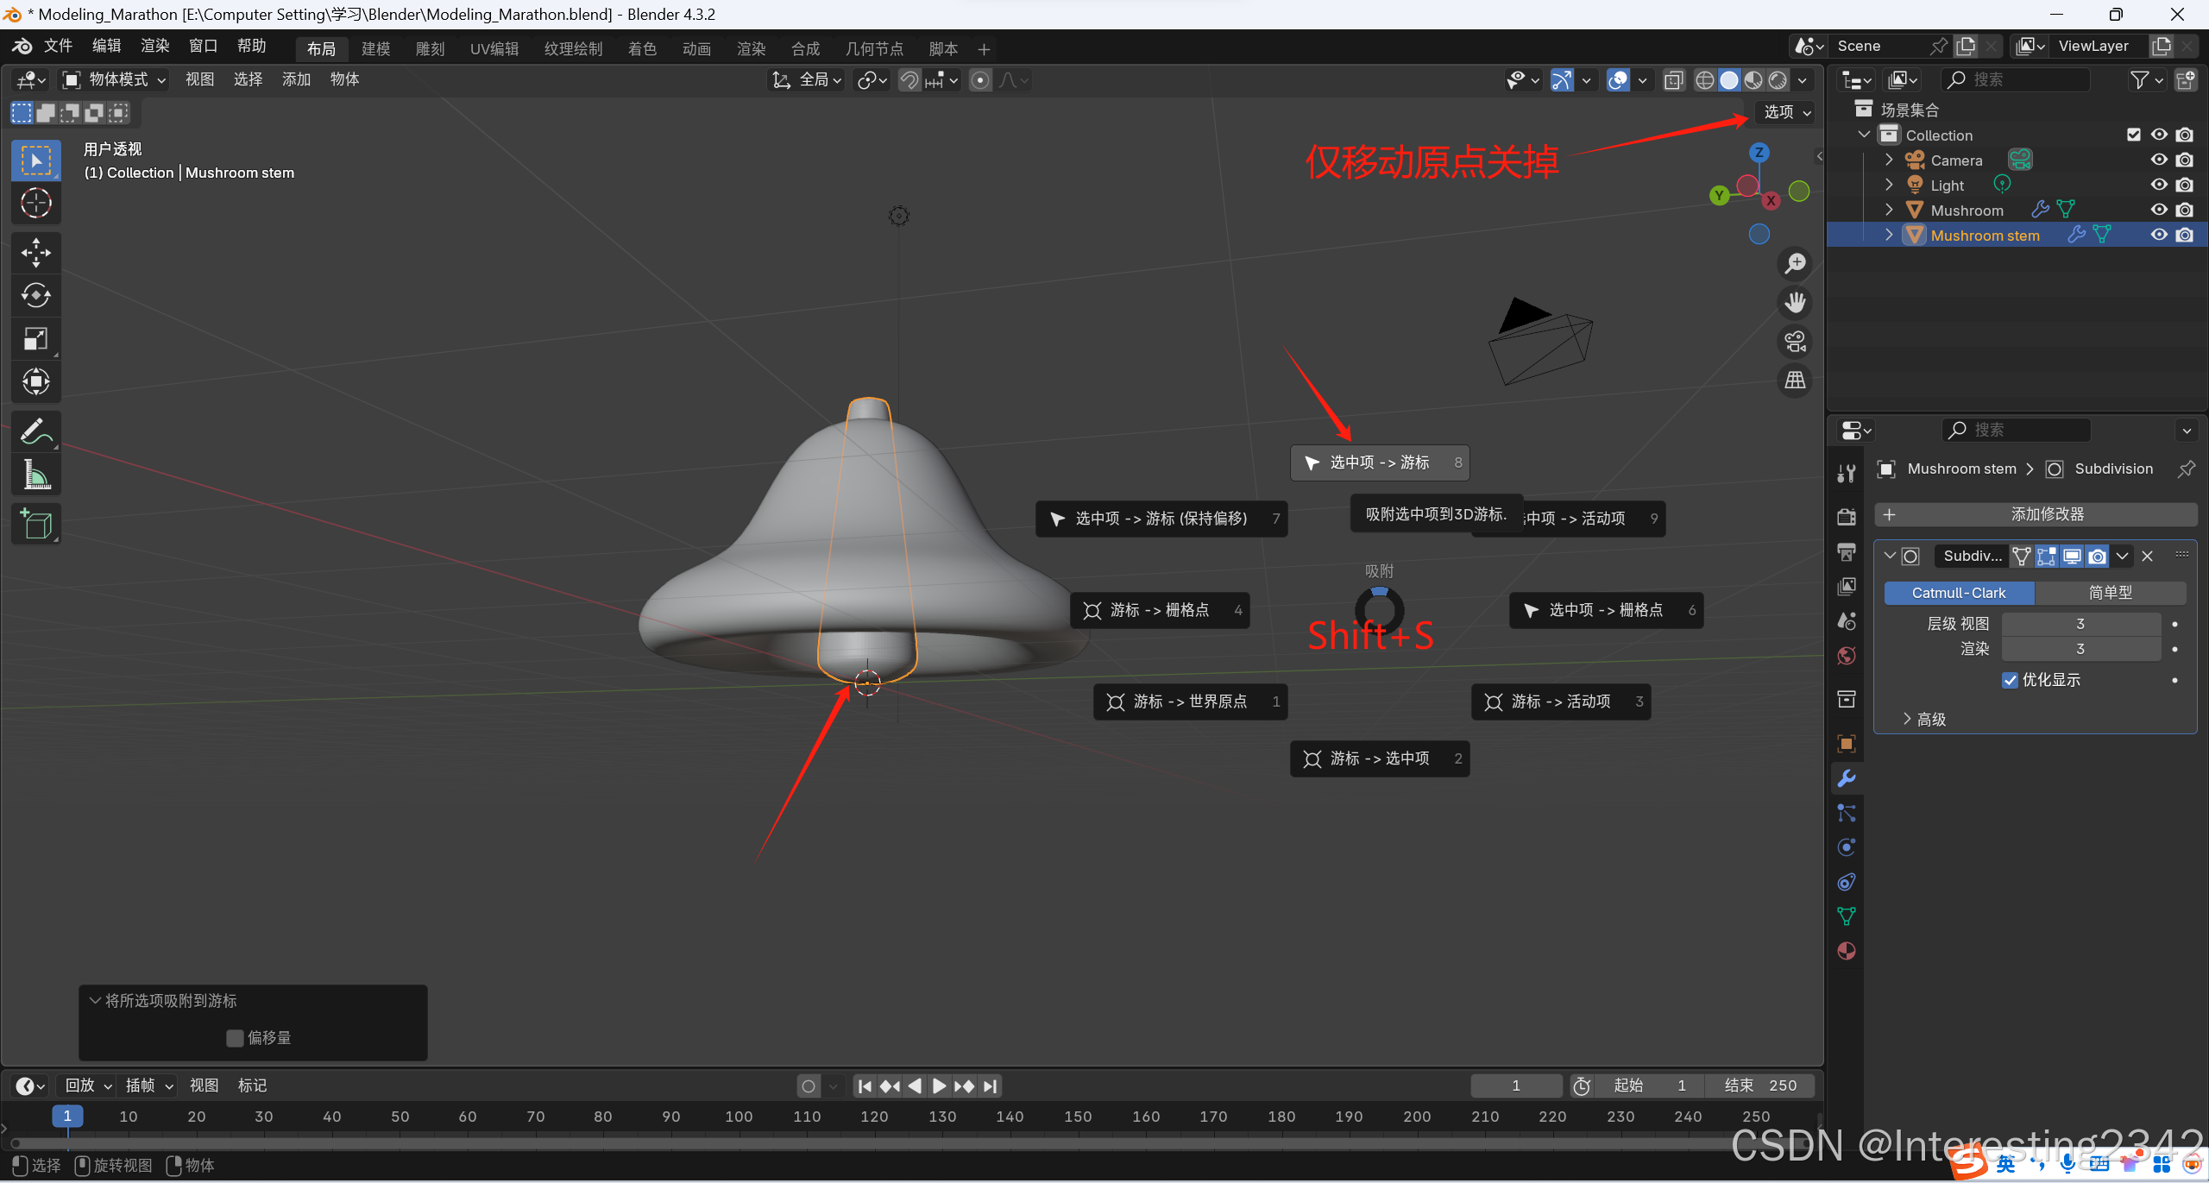The width and height of the screenshot is (2209, 1183).
Task: Switch to the 建模 workspace tab
Action: point(375,49)
